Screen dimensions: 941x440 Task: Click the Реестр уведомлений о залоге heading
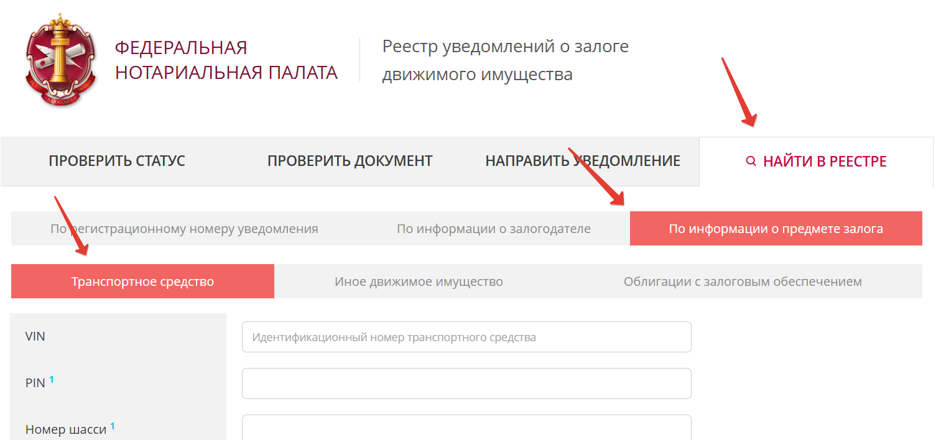coord(504,59)
